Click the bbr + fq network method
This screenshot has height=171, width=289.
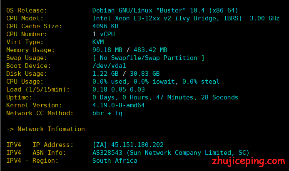coord(107,113)
